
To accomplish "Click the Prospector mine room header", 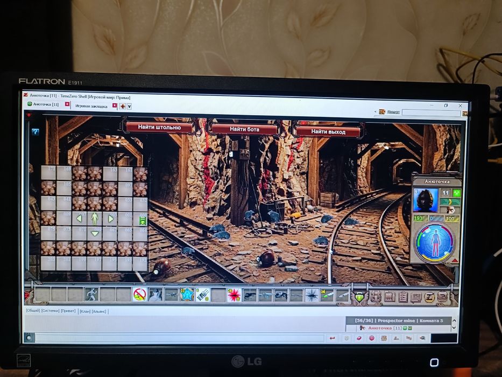I will pos(399,320).
